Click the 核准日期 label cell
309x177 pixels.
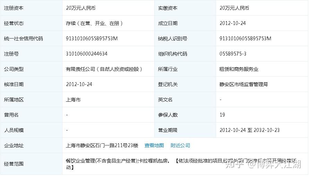tap(14, 84)
